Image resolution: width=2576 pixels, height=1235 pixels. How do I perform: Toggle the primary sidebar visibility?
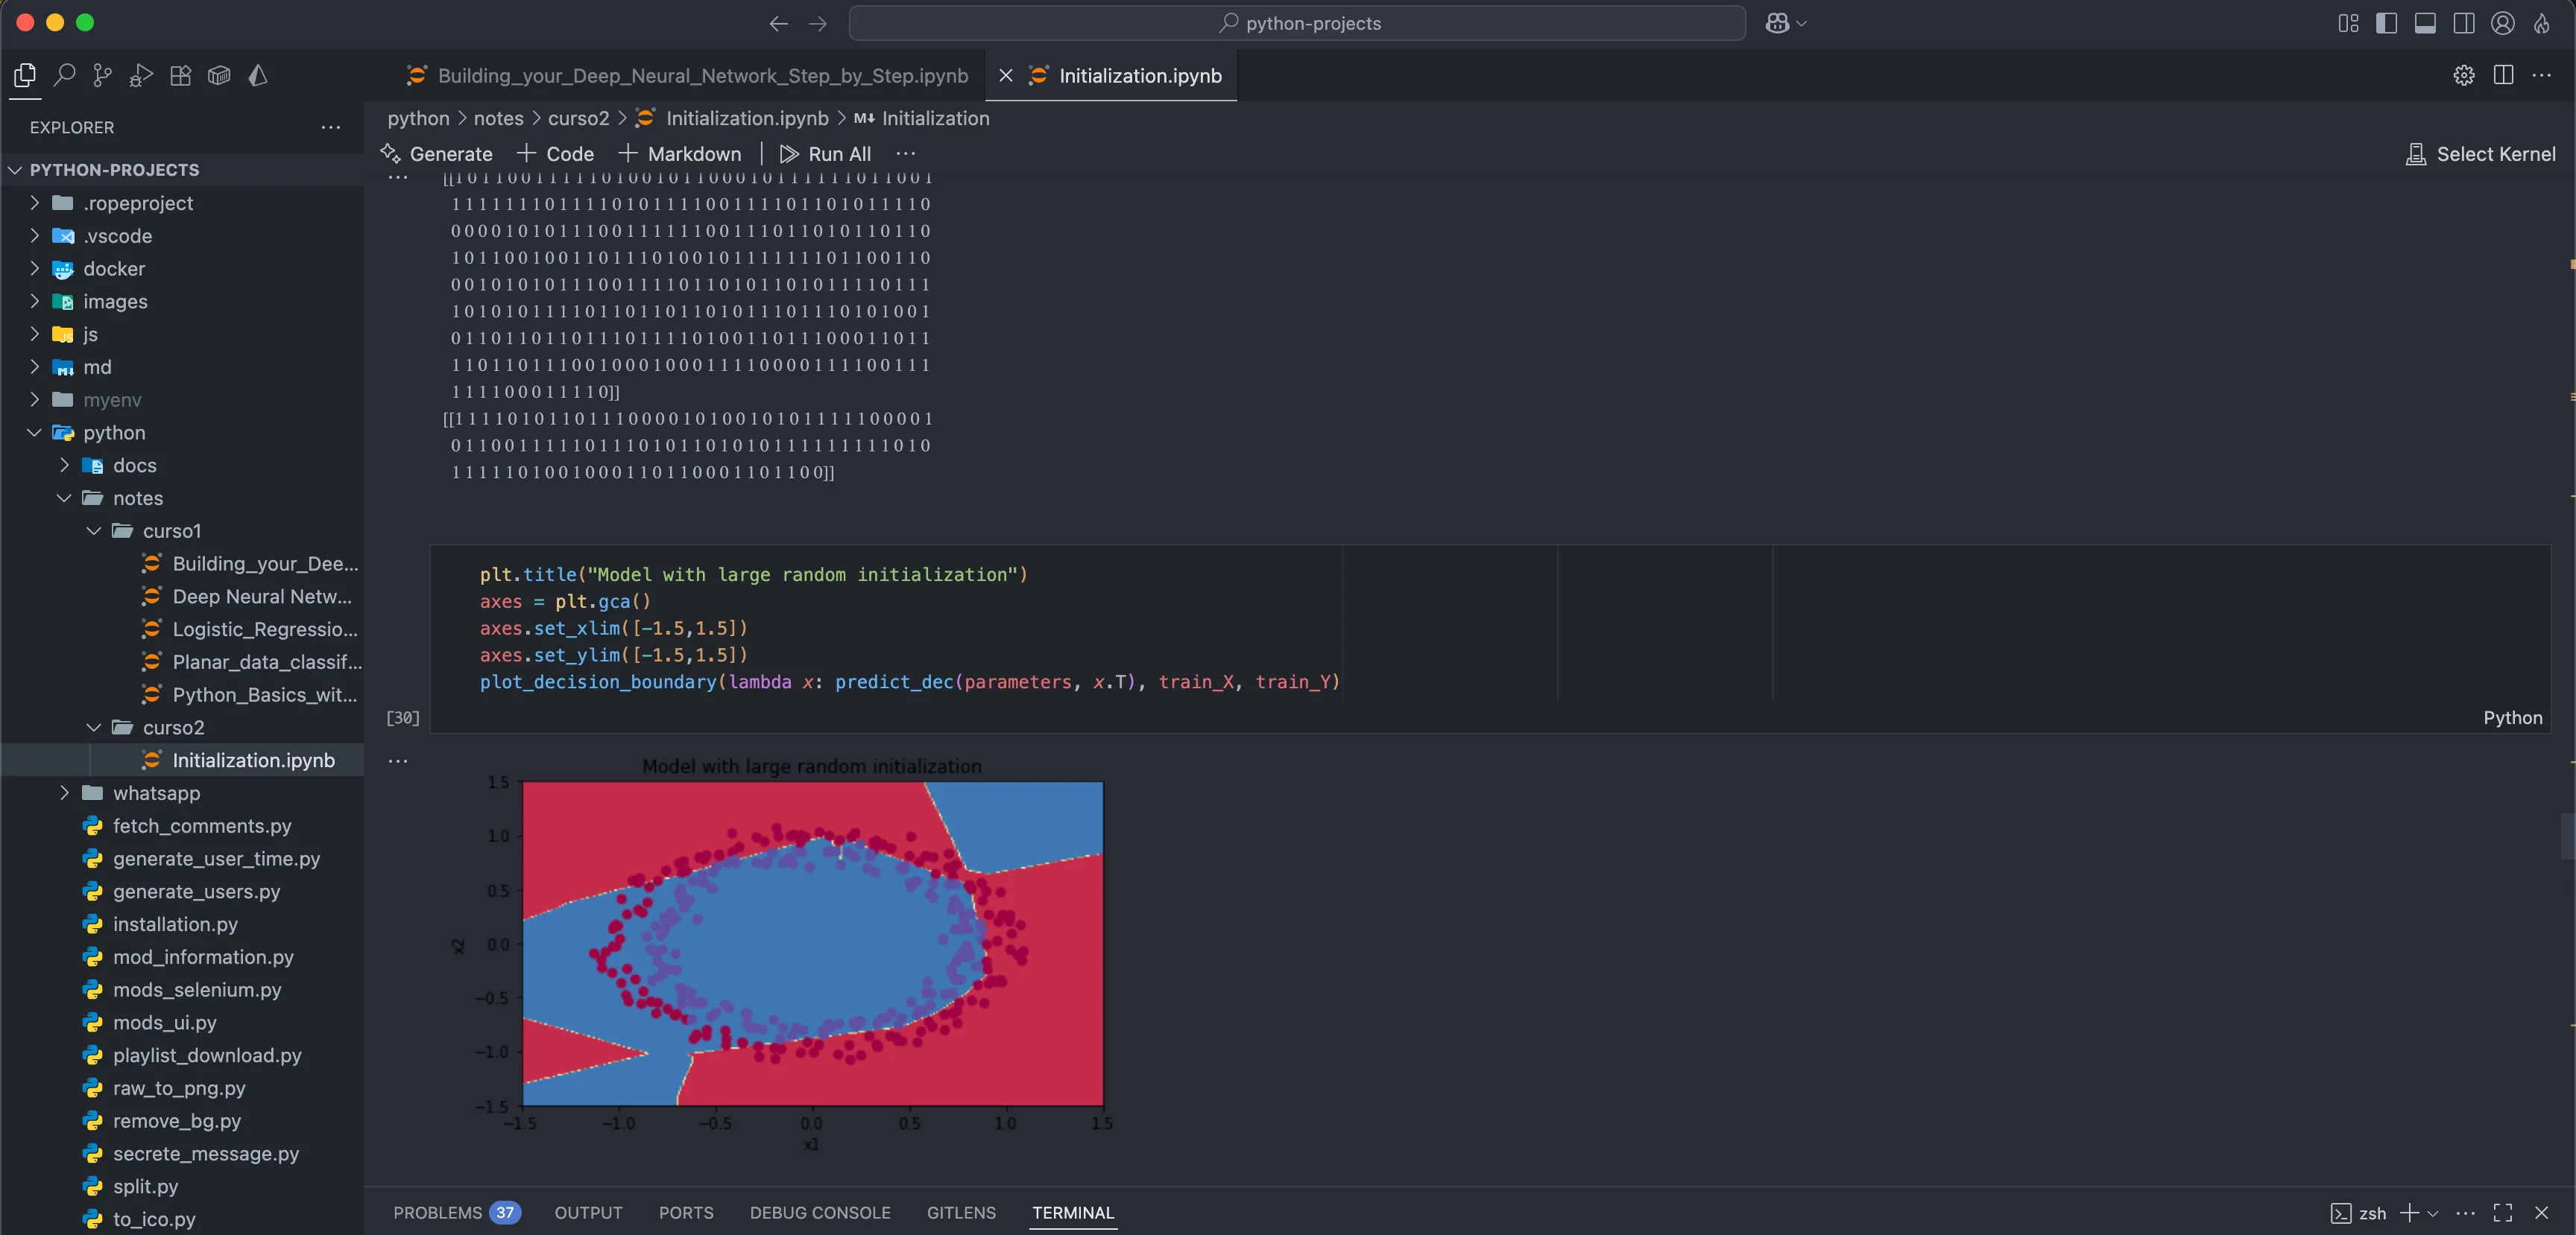click(x=2386, y=23)
